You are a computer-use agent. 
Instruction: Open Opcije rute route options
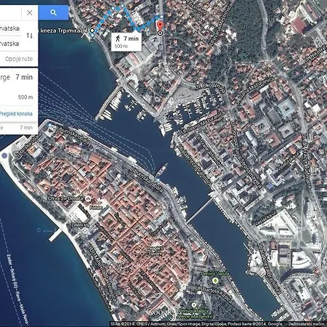point(19,59)
